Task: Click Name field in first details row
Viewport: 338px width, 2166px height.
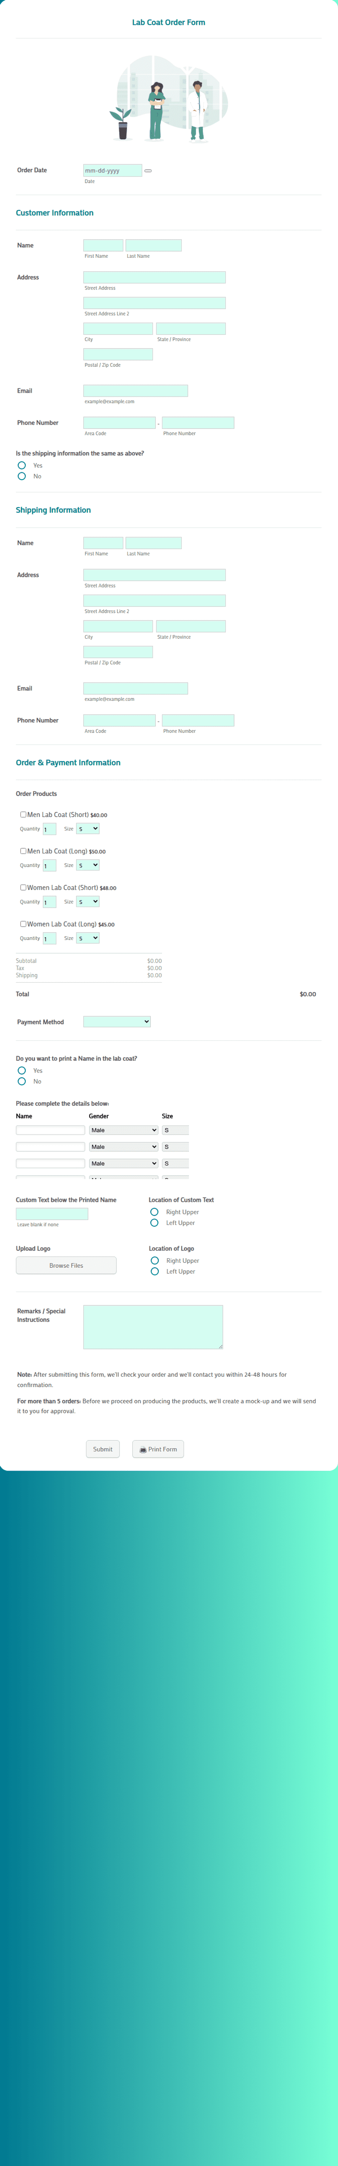Action: pos(50,1130)
